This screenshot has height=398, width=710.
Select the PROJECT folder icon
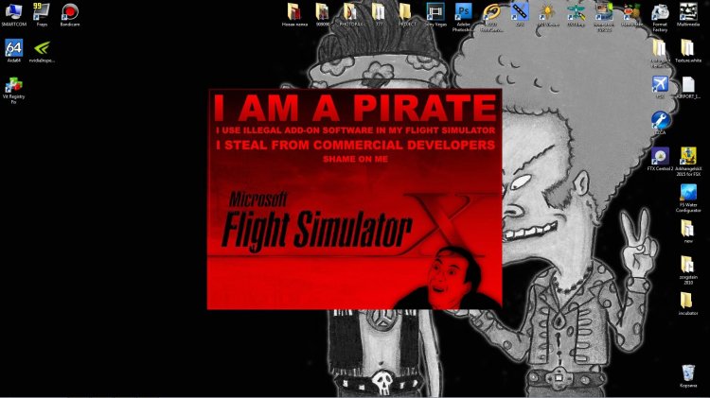(x=407, y=14)
